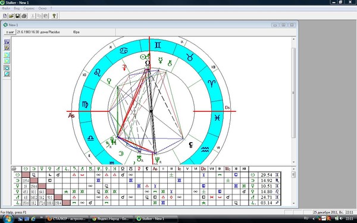Click the chart date text 21.6.1983 16:30
The image size is (357, 223).
point(28,32)
